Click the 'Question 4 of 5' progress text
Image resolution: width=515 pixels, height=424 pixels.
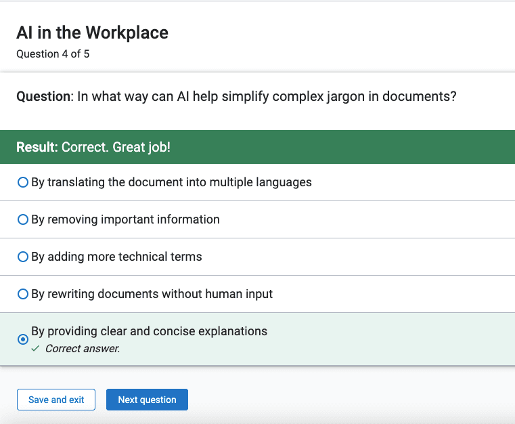pyautogui.click(x=53, y=54)
